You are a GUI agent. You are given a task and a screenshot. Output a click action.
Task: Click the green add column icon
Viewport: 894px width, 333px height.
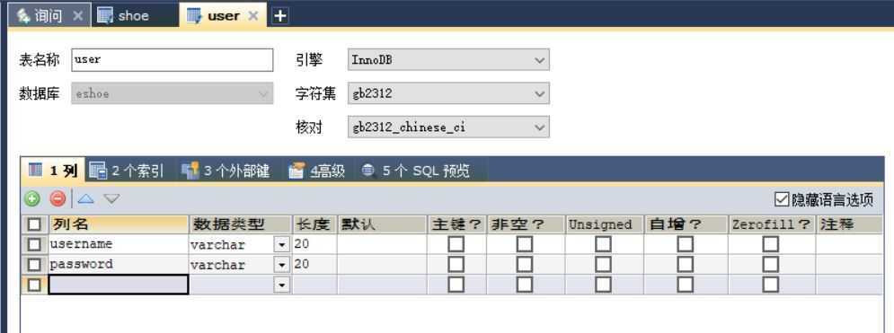coord(32,198)
